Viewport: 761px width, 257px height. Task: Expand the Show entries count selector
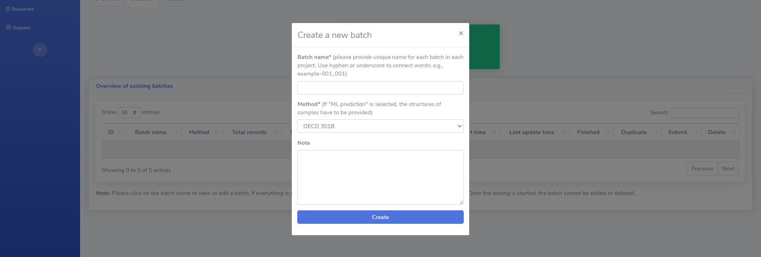click(129, 112)
